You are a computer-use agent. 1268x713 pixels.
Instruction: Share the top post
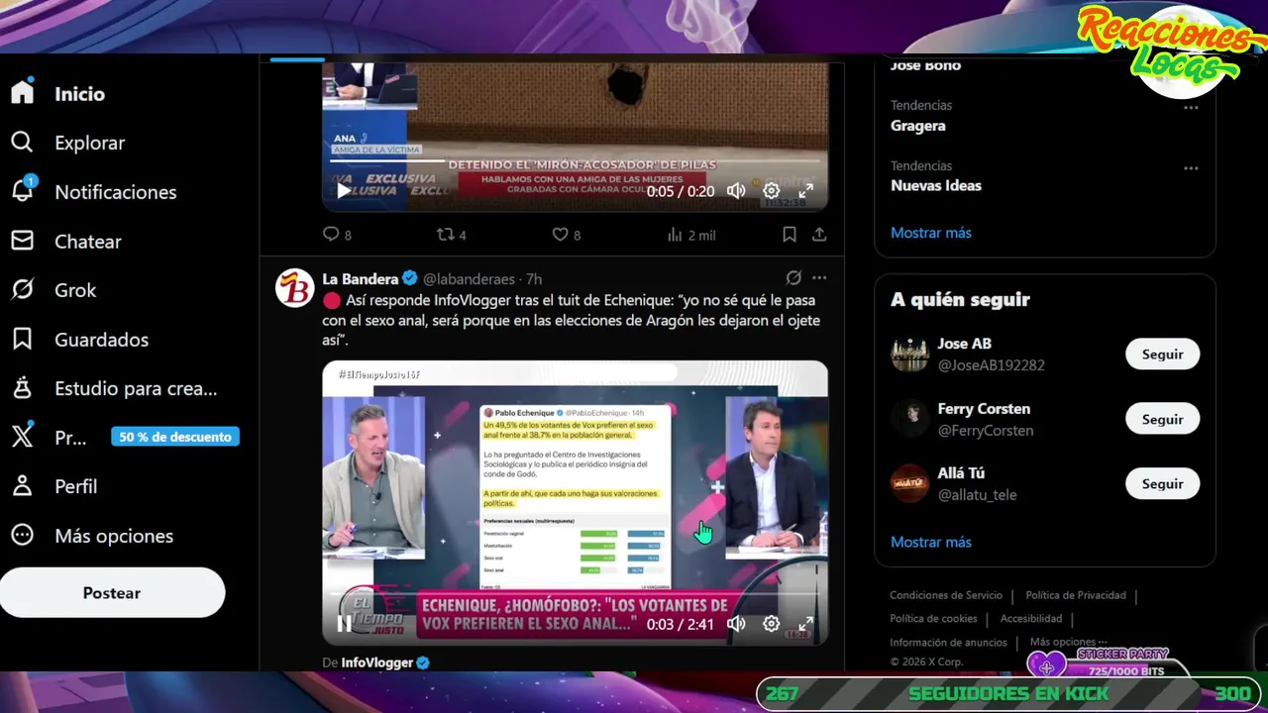(x=819, y=235)
